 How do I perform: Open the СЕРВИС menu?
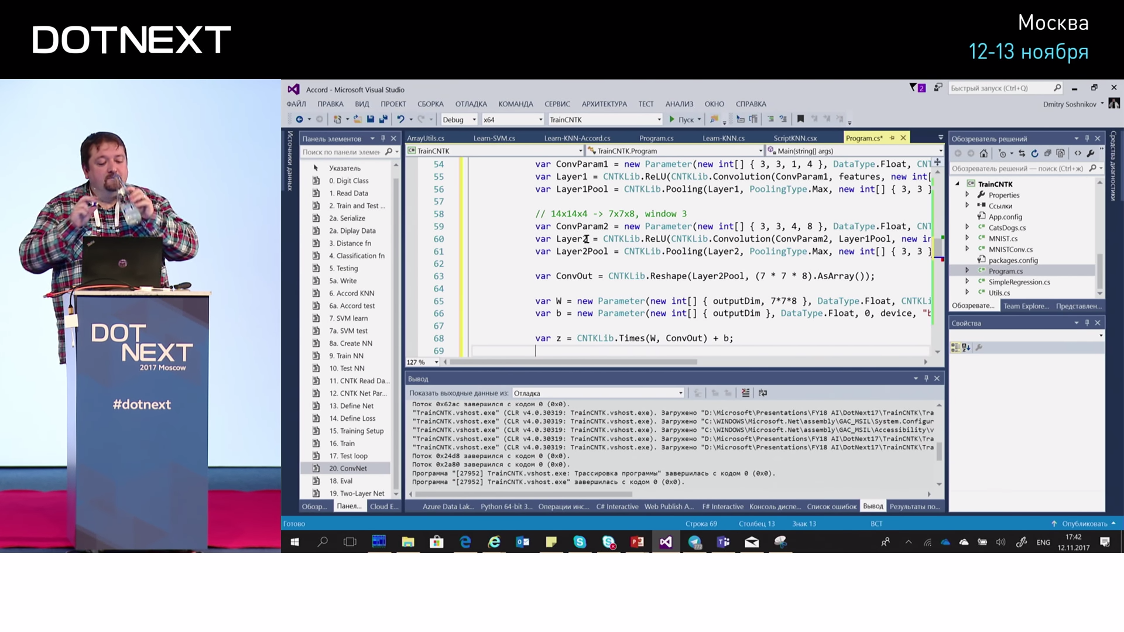pos(557,104)
